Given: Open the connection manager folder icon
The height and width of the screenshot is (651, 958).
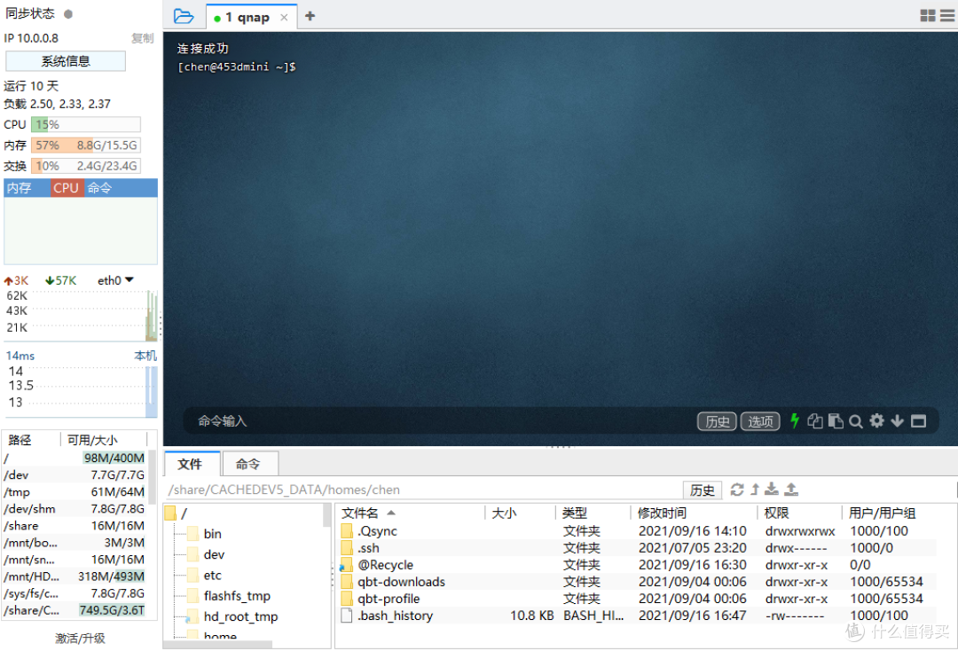Looking at the screenshot, I should coord(184,17).
